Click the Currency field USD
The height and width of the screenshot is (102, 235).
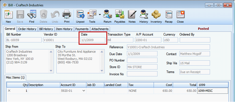[x=170, y=40]
